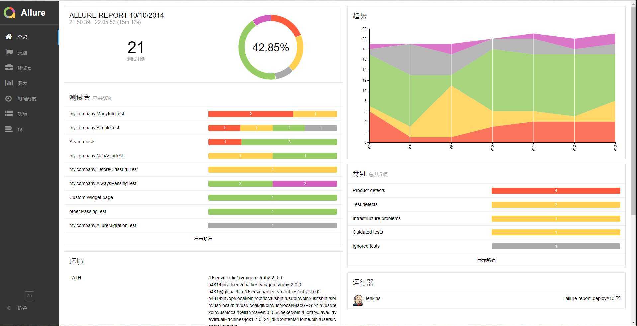Open the Zh language selector
The height and width of the screenshot is (326, 637).
click(x=29, y=295)
